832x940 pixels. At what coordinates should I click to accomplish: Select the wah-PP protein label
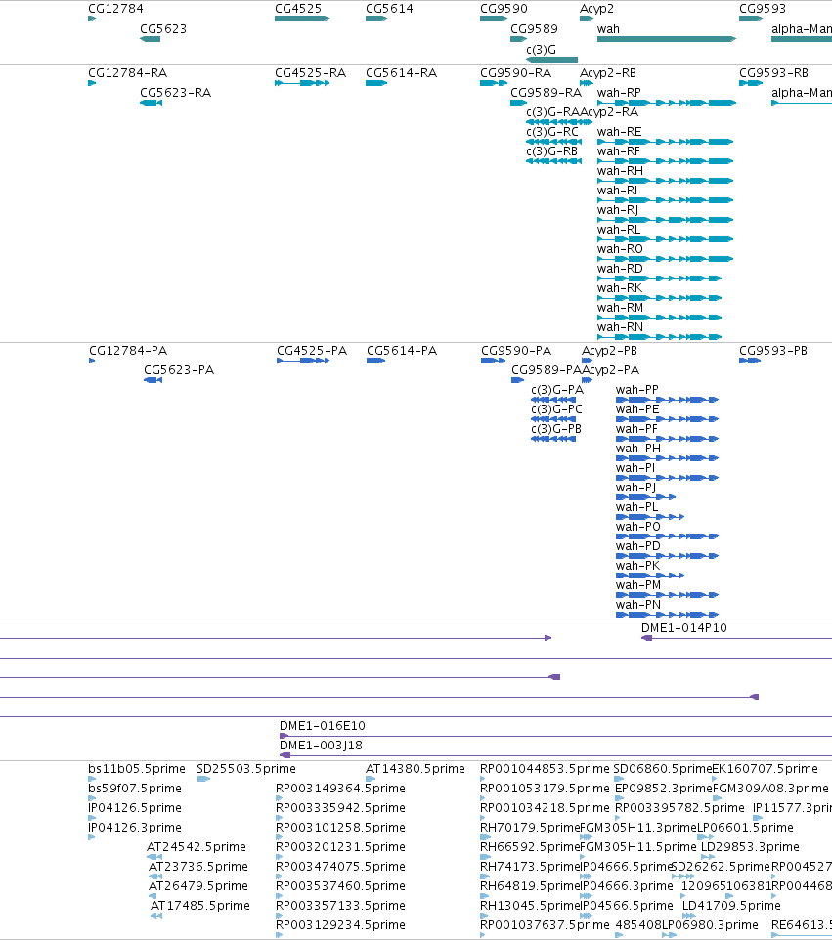[x=637, y=390]
